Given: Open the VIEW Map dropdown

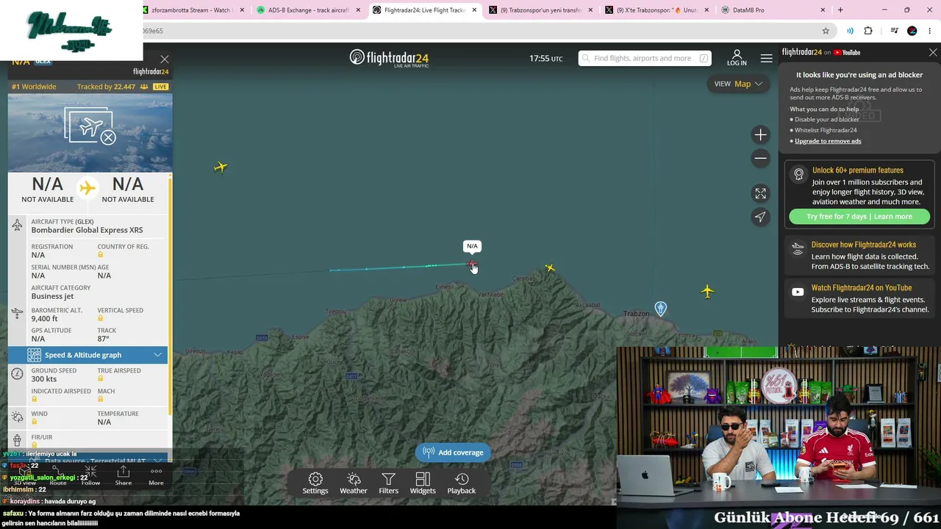Looking at the screenshot, I should pyautogui.click(x=738, y=84).
